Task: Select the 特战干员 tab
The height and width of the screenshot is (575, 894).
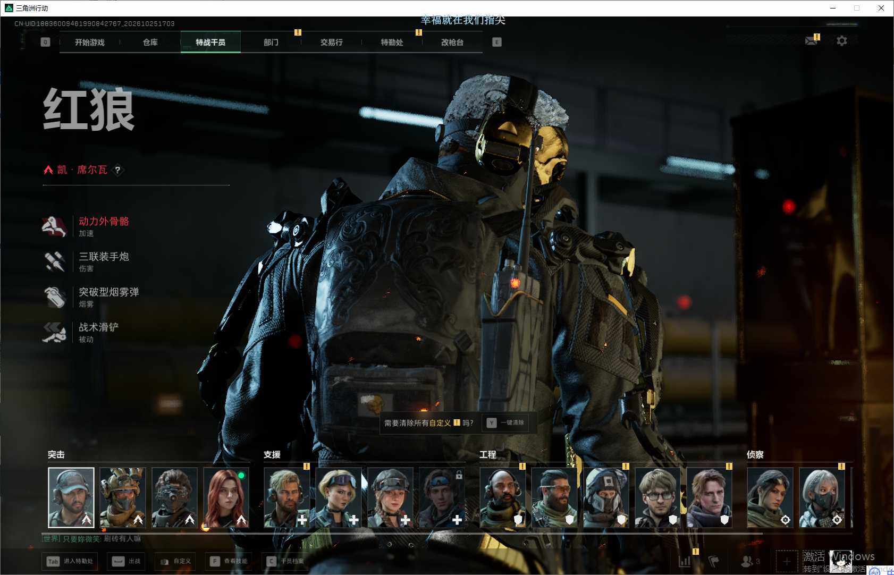Action: [x=210, y=42]
